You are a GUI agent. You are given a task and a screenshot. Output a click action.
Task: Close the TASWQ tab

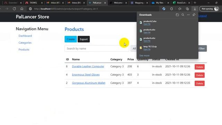point(42,3)
